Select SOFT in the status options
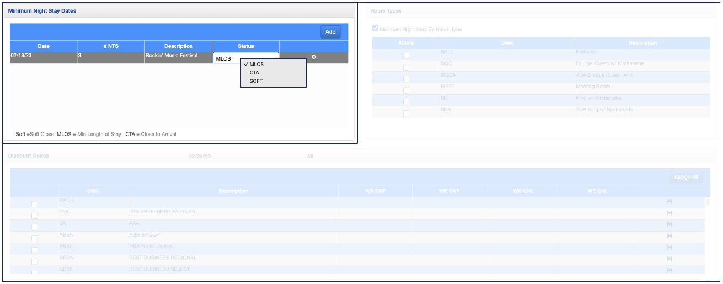723x284 pixels. click(x=256, y=81)
